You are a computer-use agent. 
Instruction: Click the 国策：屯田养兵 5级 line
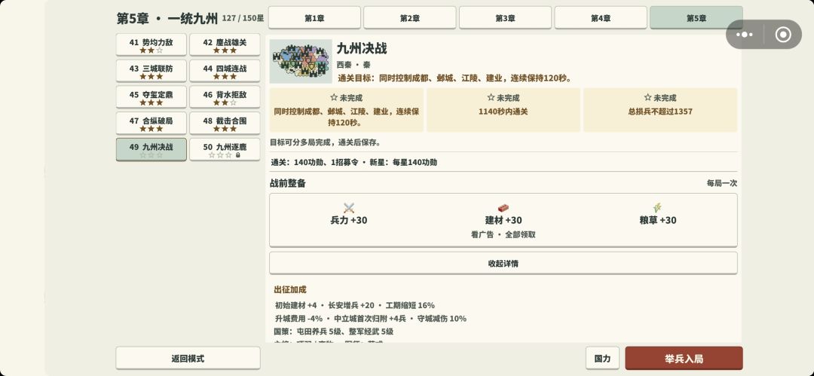[x=334, y=332]
